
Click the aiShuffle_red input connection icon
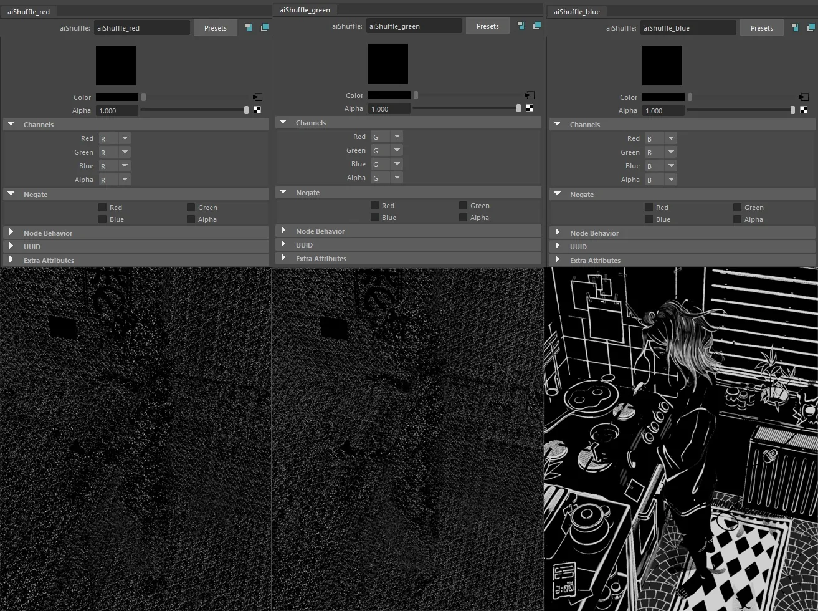pyautogui.click(x=249, y=27)
